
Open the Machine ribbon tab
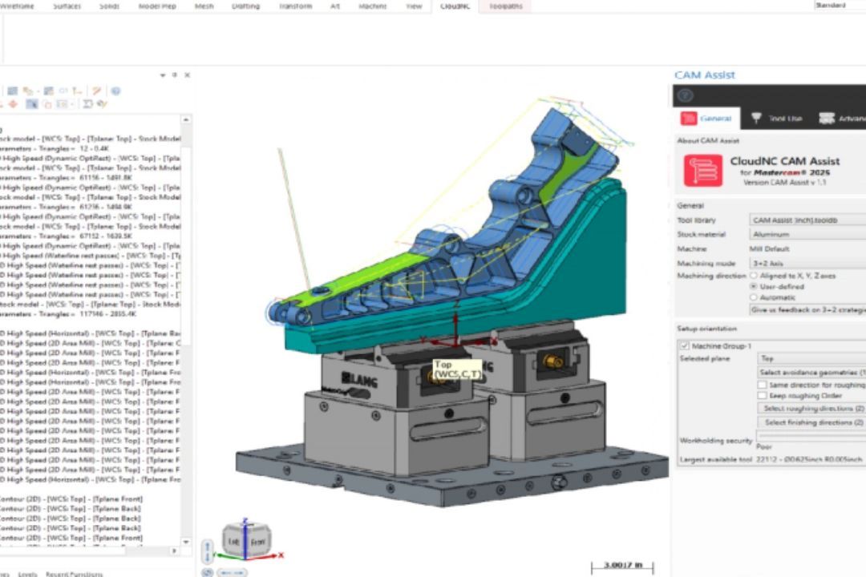[x=373, y=6]
